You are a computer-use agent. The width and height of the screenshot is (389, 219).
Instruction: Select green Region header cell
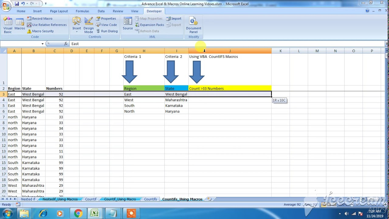[x=144, y=89]
